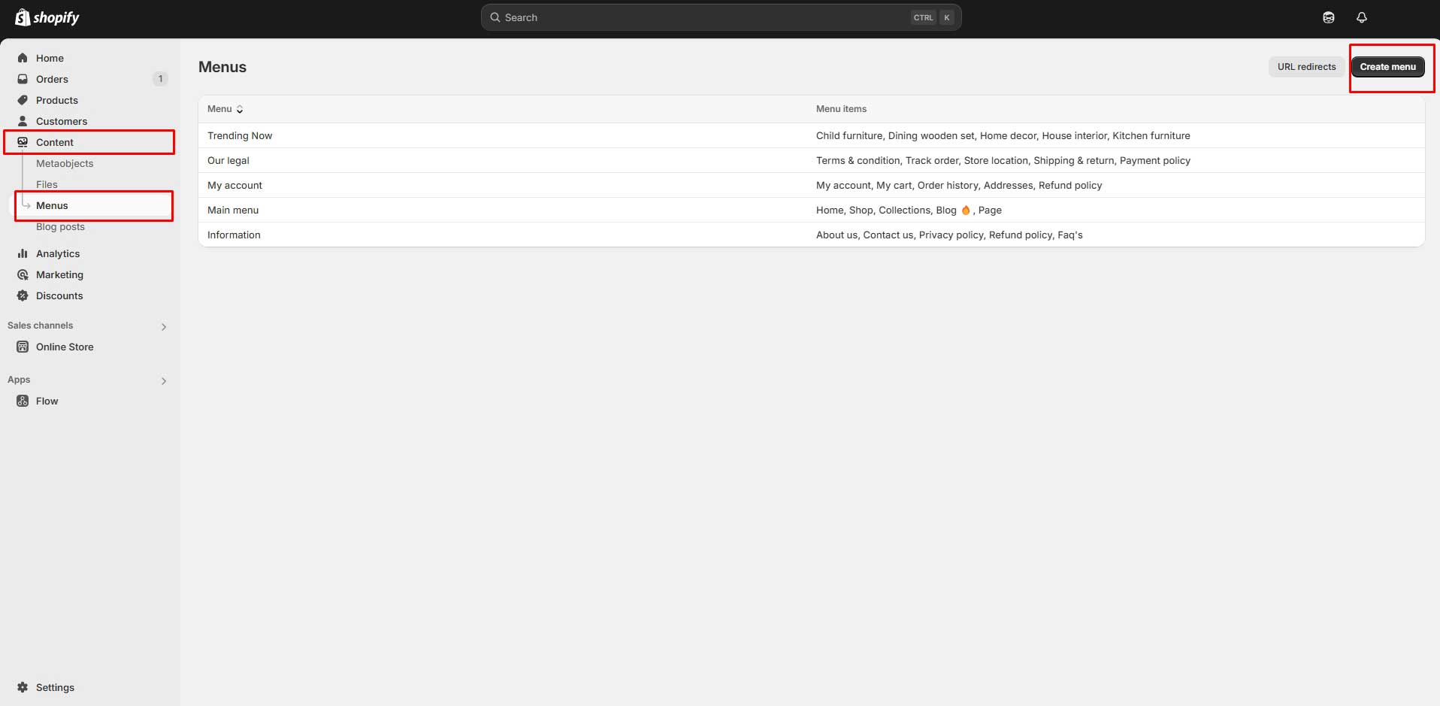The width and height of the screenshot is (1440, 706).
Task: Open Settings gear in sidebar
Action: pyautogui.click(x=23, y=687)
